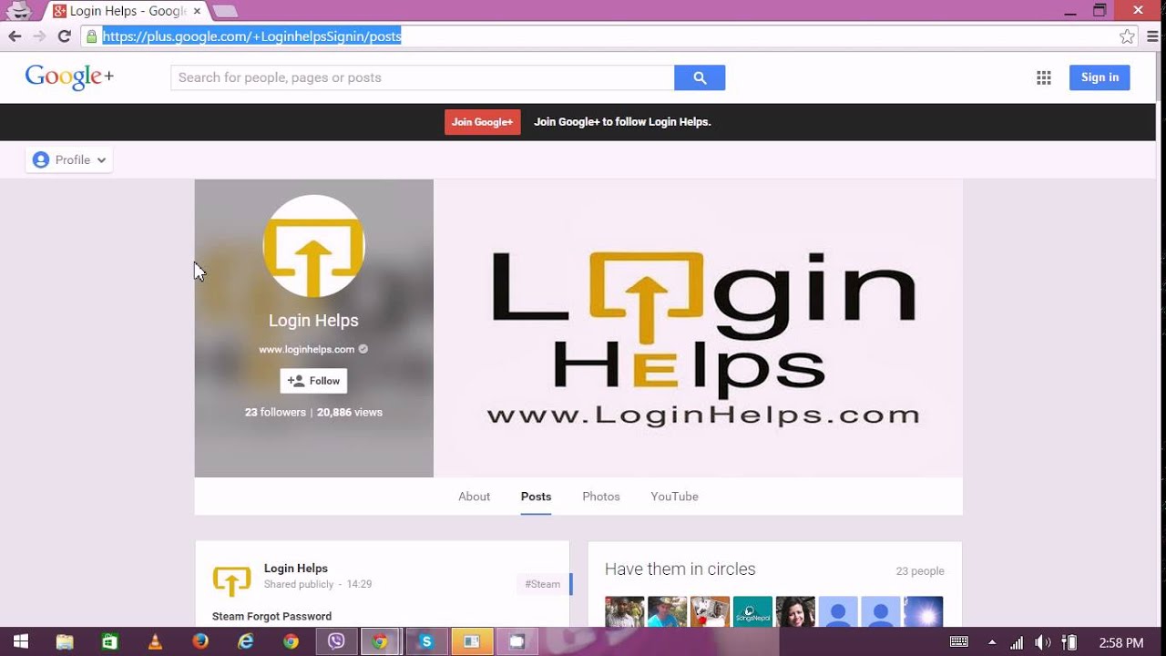Select the Login Helps browser tab
Image resolution: width=1166 pixels, height=656 pixels.
pyautogui.click(x=126, y=11)
